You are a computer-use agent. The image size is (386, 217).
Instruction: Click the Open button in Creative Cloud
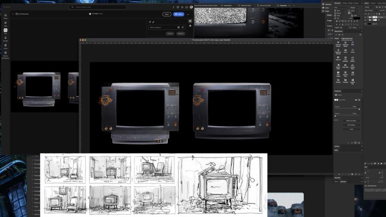click(167, 14)
